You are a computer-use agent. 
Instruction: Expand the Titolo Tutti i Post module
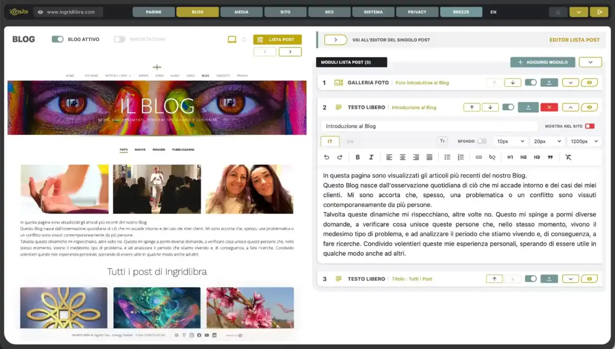[x=570, y=279]
